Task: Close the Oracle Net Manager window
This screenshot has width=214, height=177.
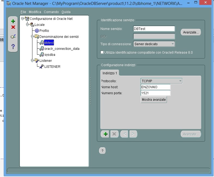Action: pos(206,2)
